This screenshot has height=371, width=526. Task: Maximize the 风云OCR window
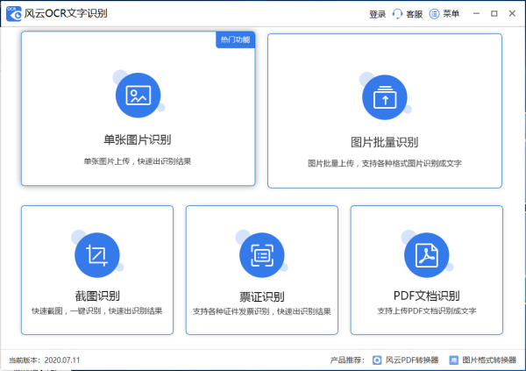494,13
